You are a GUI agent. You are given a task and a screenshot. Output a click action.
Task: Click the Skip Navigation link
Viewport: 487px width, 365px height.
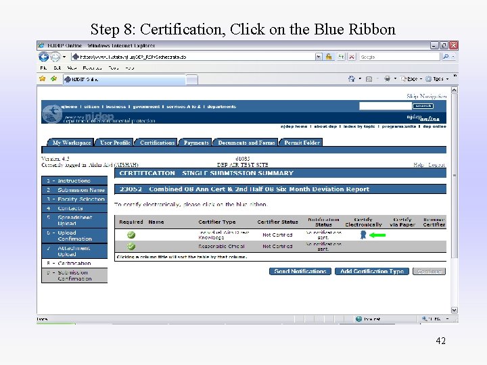[426, 96]
